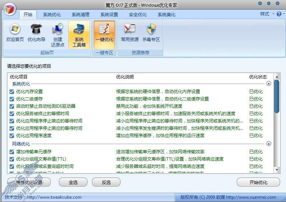Click the 全选 select all button
This screenshot has width=286, height=202.
click(73, 182)
